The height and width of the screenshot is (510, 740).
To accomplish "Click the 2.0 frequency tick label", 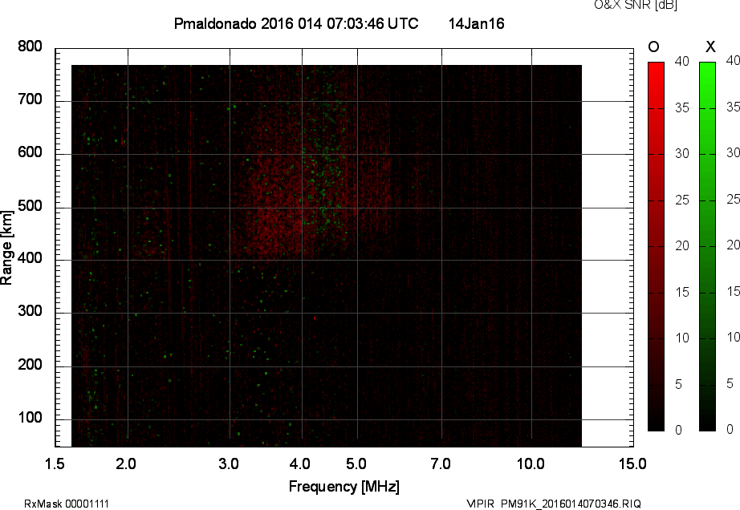I will click(x=126, y=464).
